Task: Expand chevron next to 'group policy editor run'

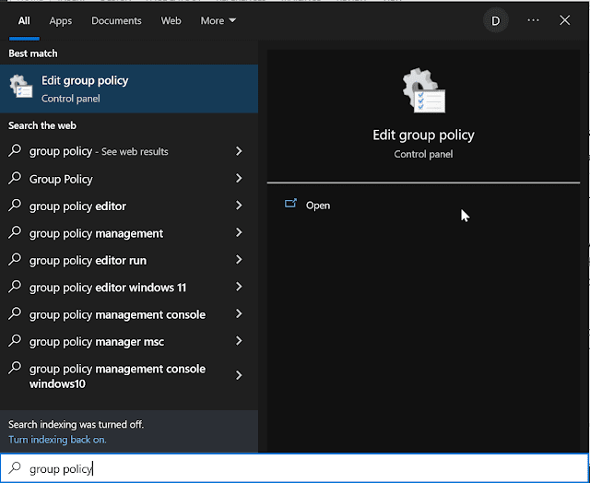Action: (x=239, y=260)
